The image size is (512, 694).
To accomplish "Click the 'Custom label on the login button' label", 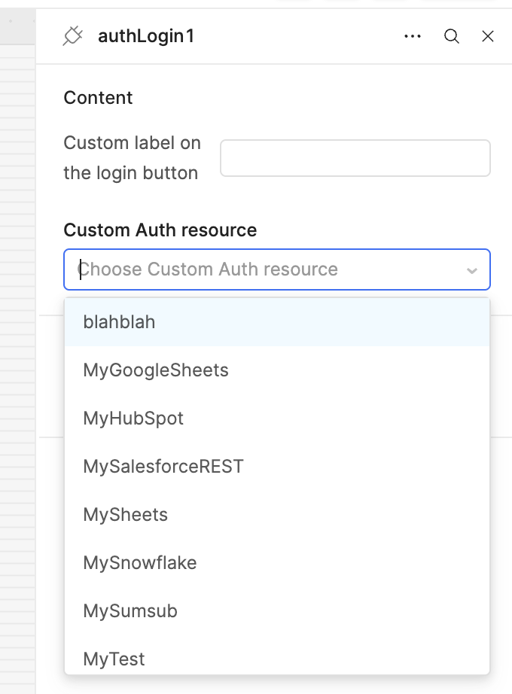I will coord(132,158).
